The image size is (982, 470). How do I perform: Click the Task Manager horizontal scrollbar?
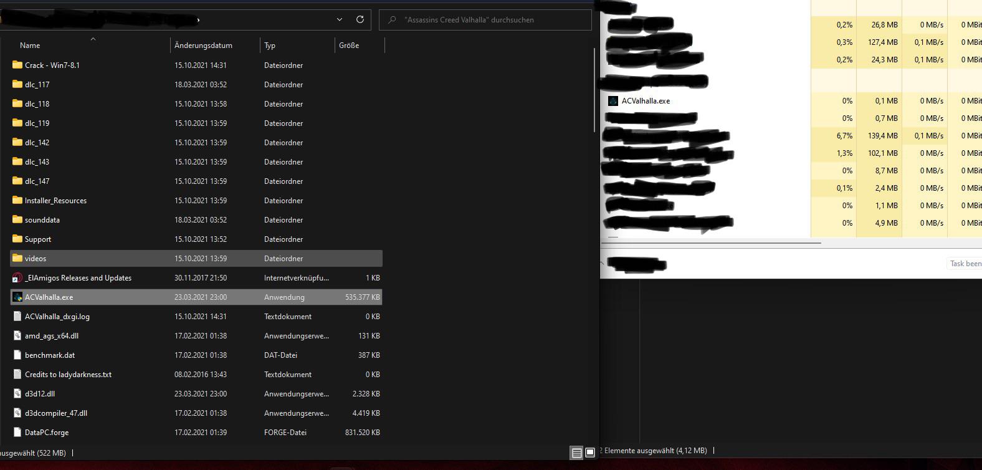coord(711,242)
